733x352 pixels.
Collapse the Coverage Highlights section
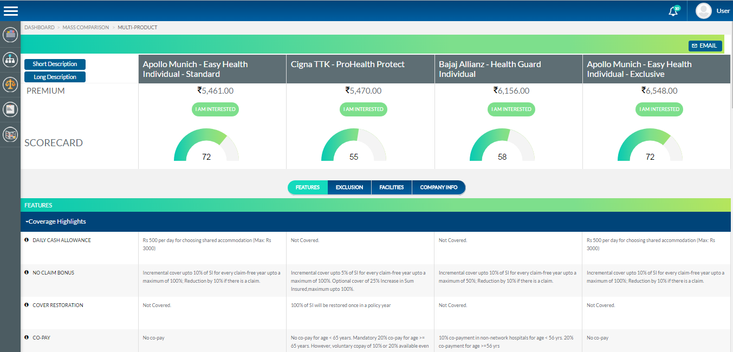[55, 221]
